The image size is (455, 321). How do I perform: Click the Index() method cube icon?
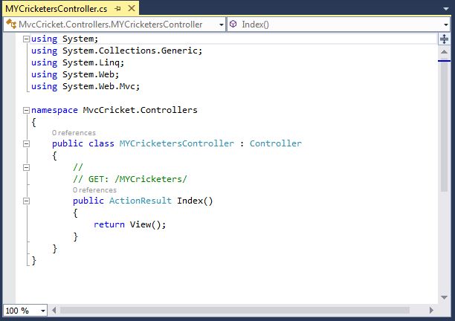pyautogui.click(x=233, y=24)
